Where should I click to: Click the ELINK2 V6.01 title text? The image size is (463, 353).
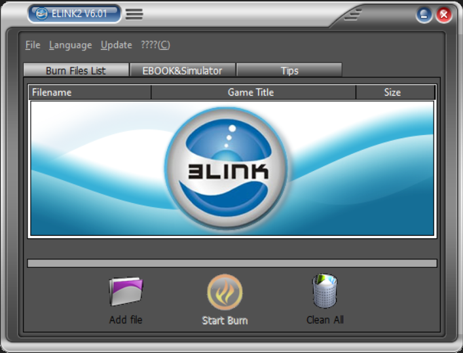click(x=79, y=14)
